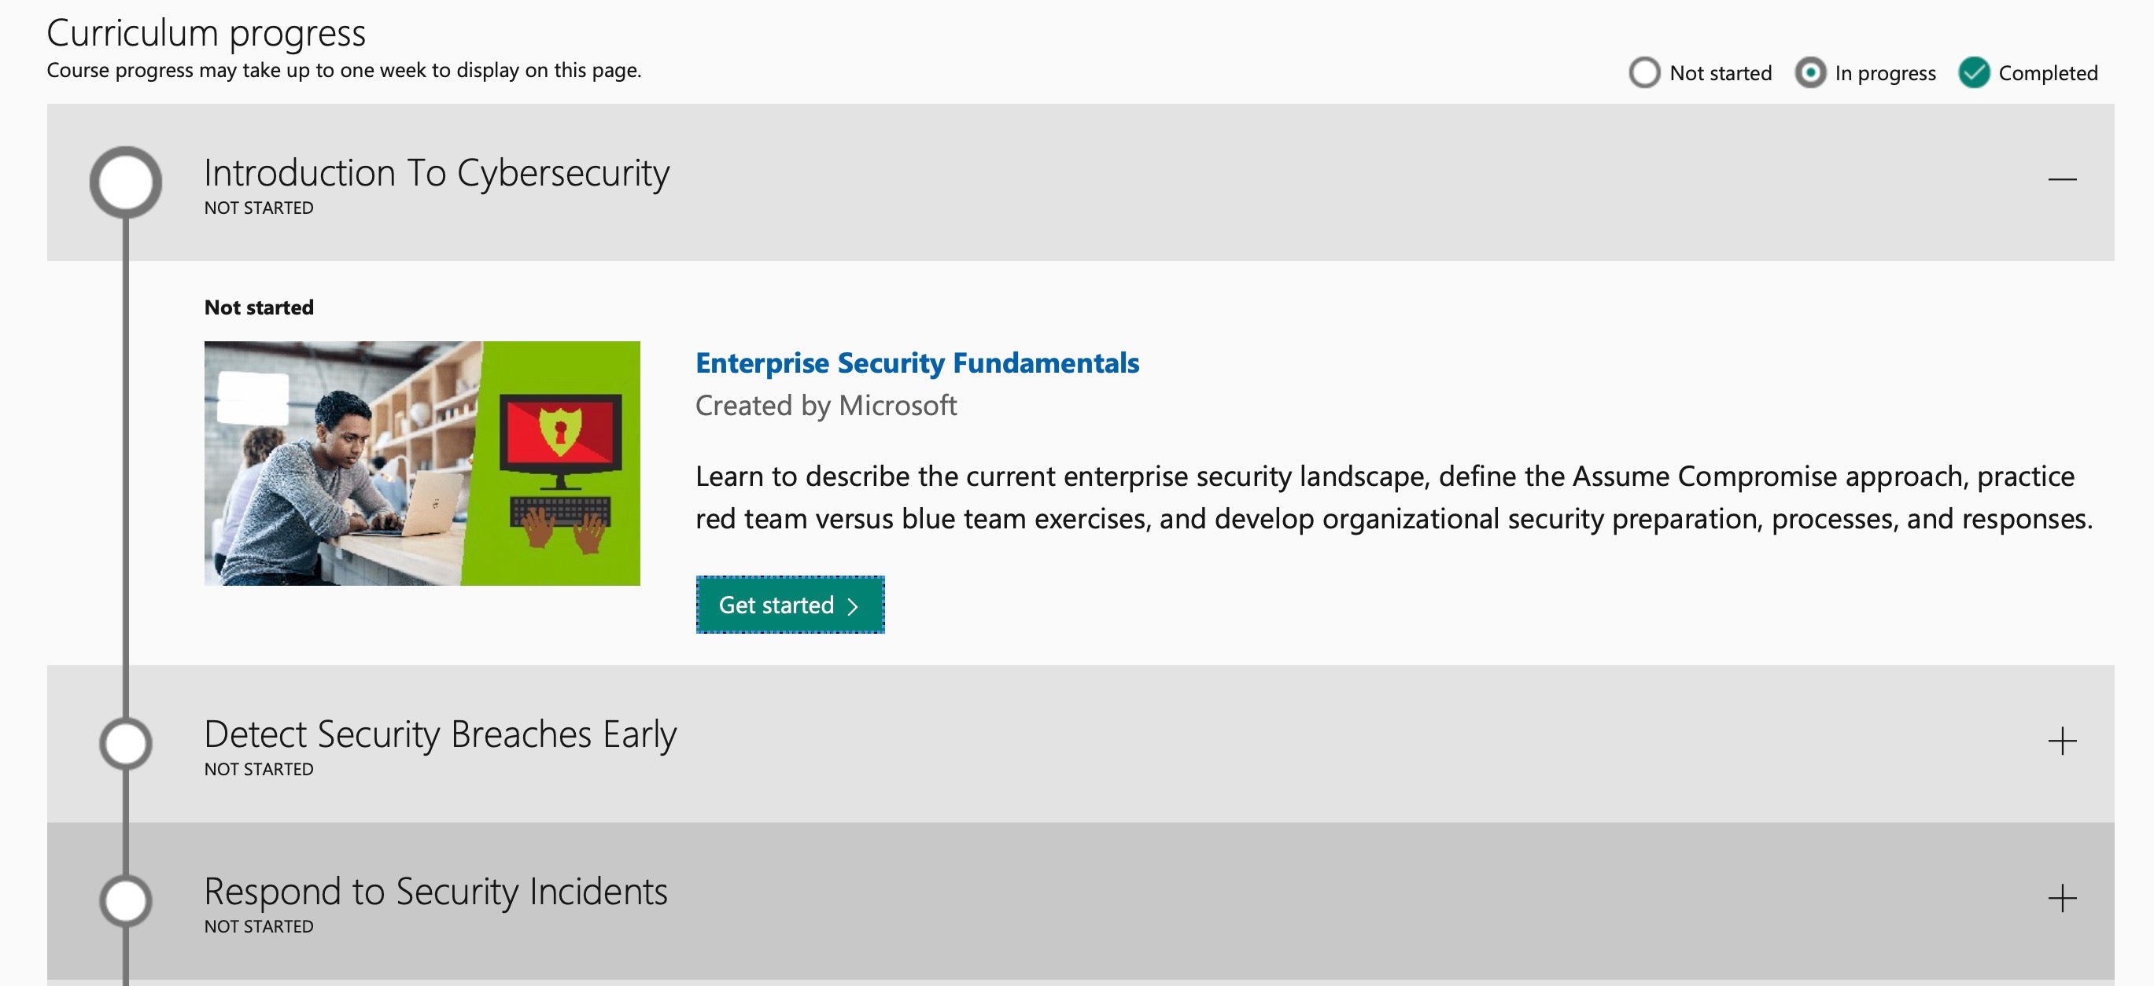This screenshot has height=986, width=2154.
Task: Click the Respond to Security Incidents progress circle
Action: pyautogui.click(x=125, y=899)
